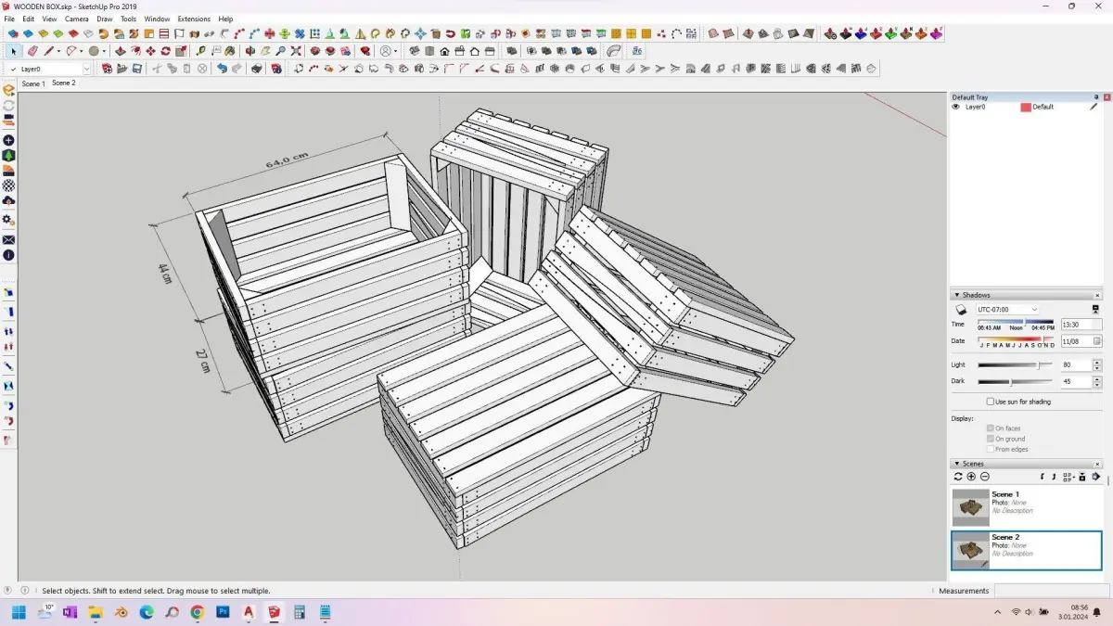1113x626 pixels.
Task: Click the Cut scissors icon
Action: click(x=157, y=69)
